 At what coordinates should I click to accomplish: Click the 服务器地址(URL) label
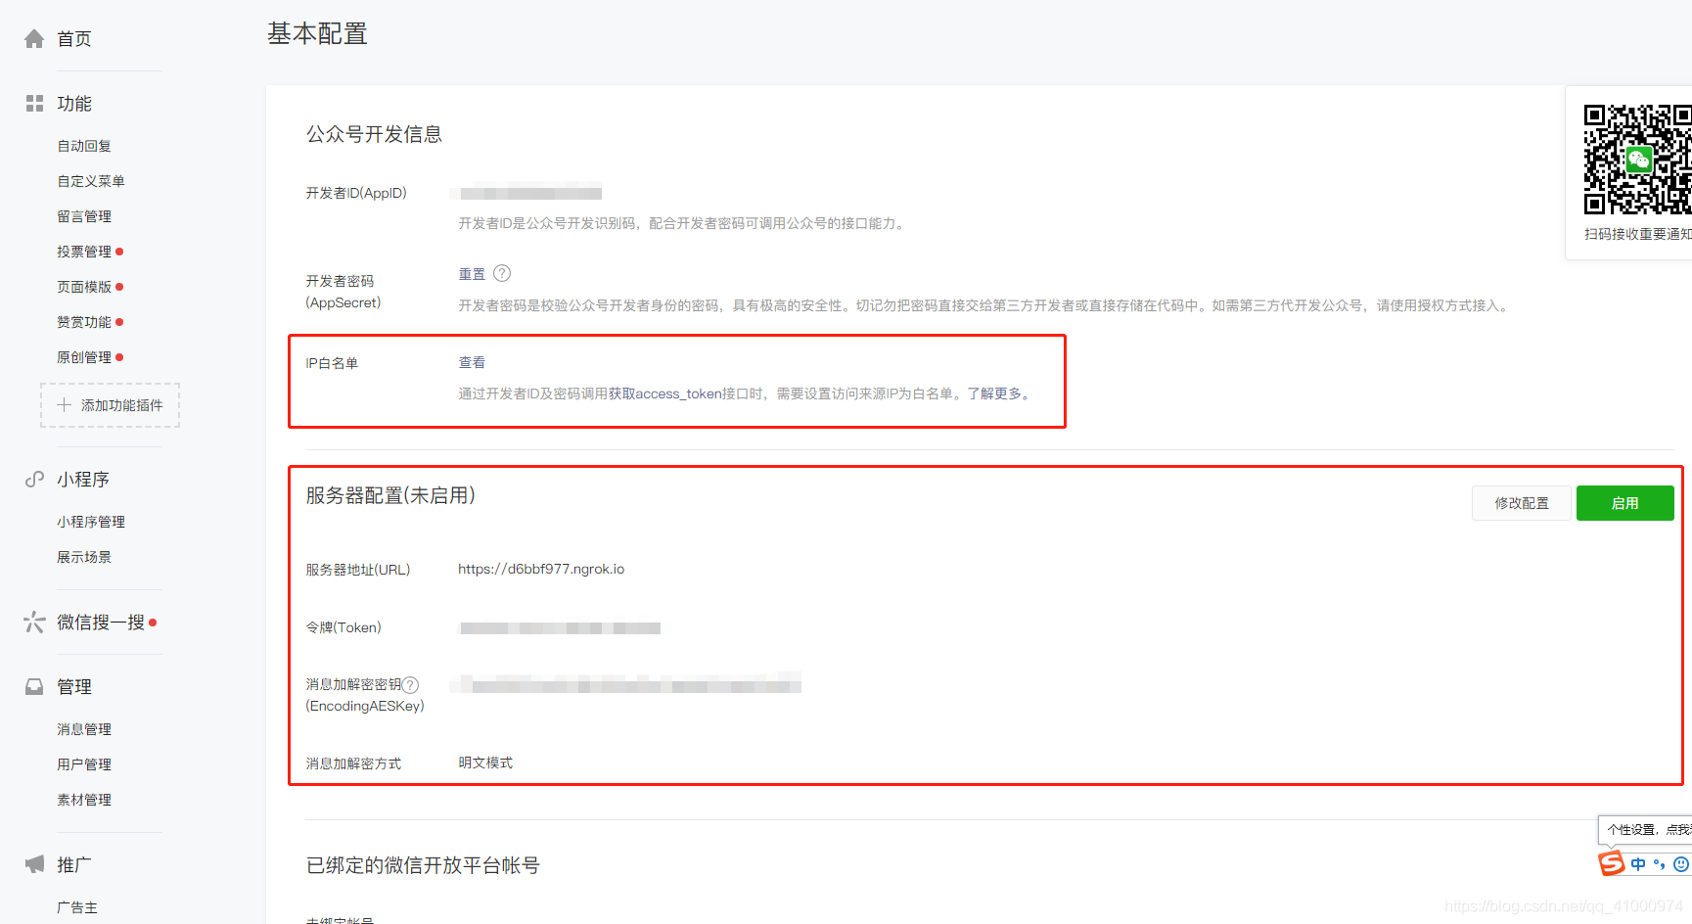358,570
